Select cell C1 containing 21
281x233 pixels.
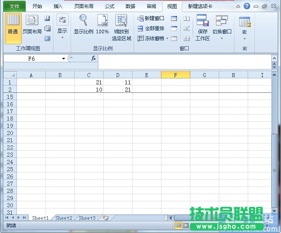(89, 82)
